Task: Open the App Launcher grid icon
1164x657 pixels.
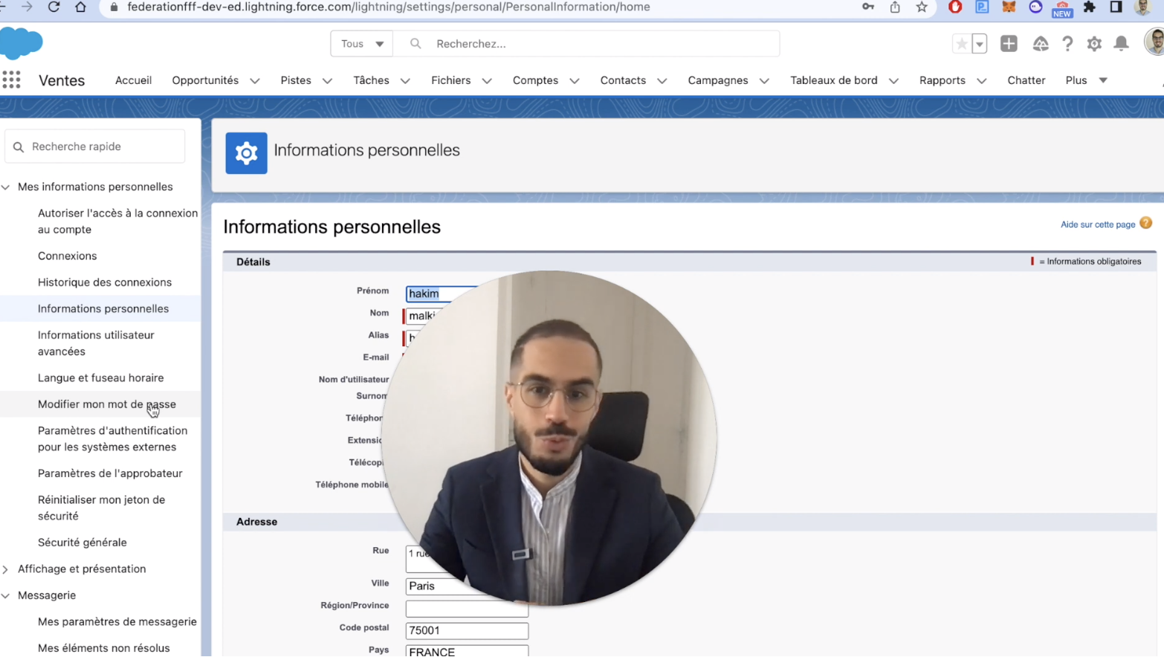Action: [11, 80]
